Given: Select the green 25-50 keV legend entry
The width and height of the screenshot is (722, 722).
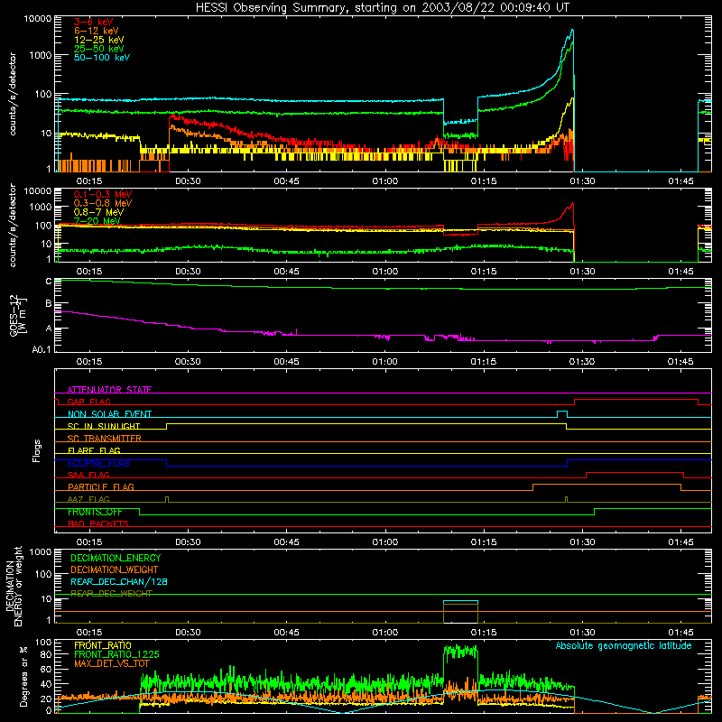Looking at the screenshot, I should coord(99,49).
